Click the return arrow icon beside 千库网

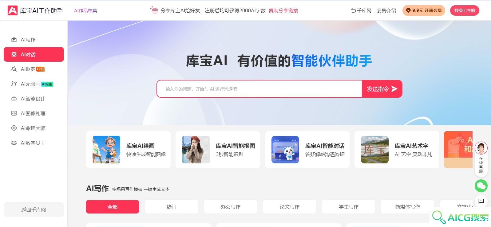pyautogui.click(x=353, y=10)
